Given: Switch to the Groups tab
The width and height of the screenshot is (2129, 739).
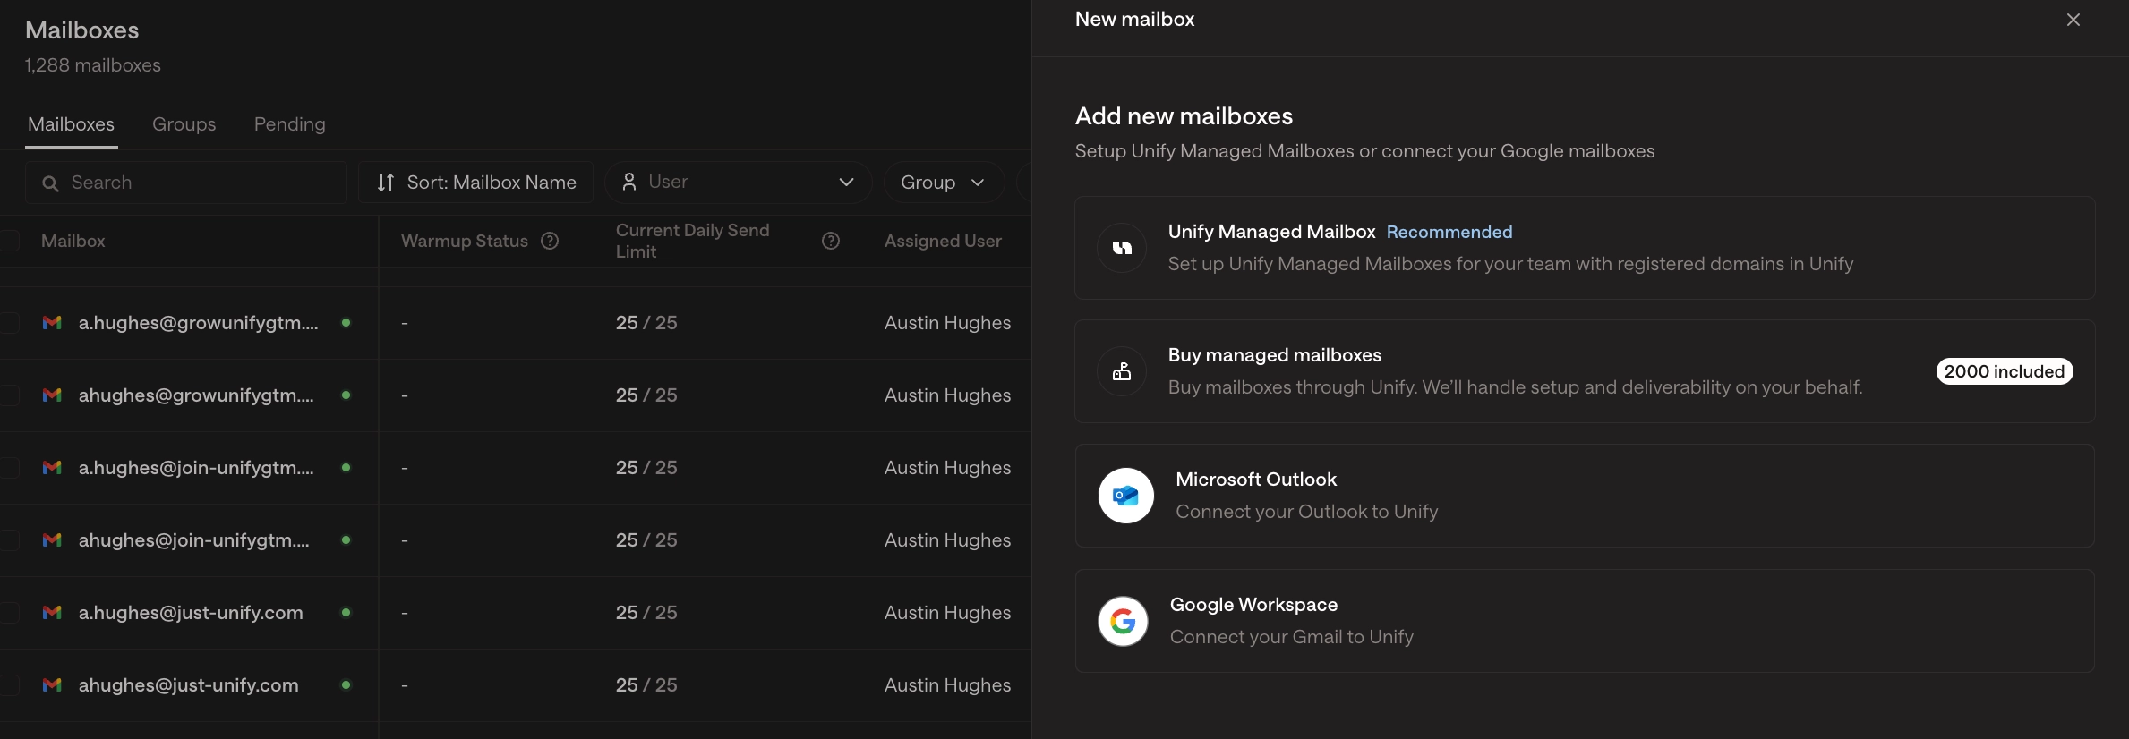Looking at the screenshot, I should click(x=184, y=124).
